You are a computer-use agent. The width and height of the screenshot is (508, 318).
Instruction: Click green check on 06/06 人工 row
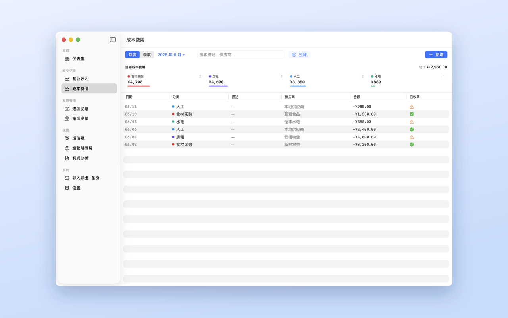[x=412, y=129]
